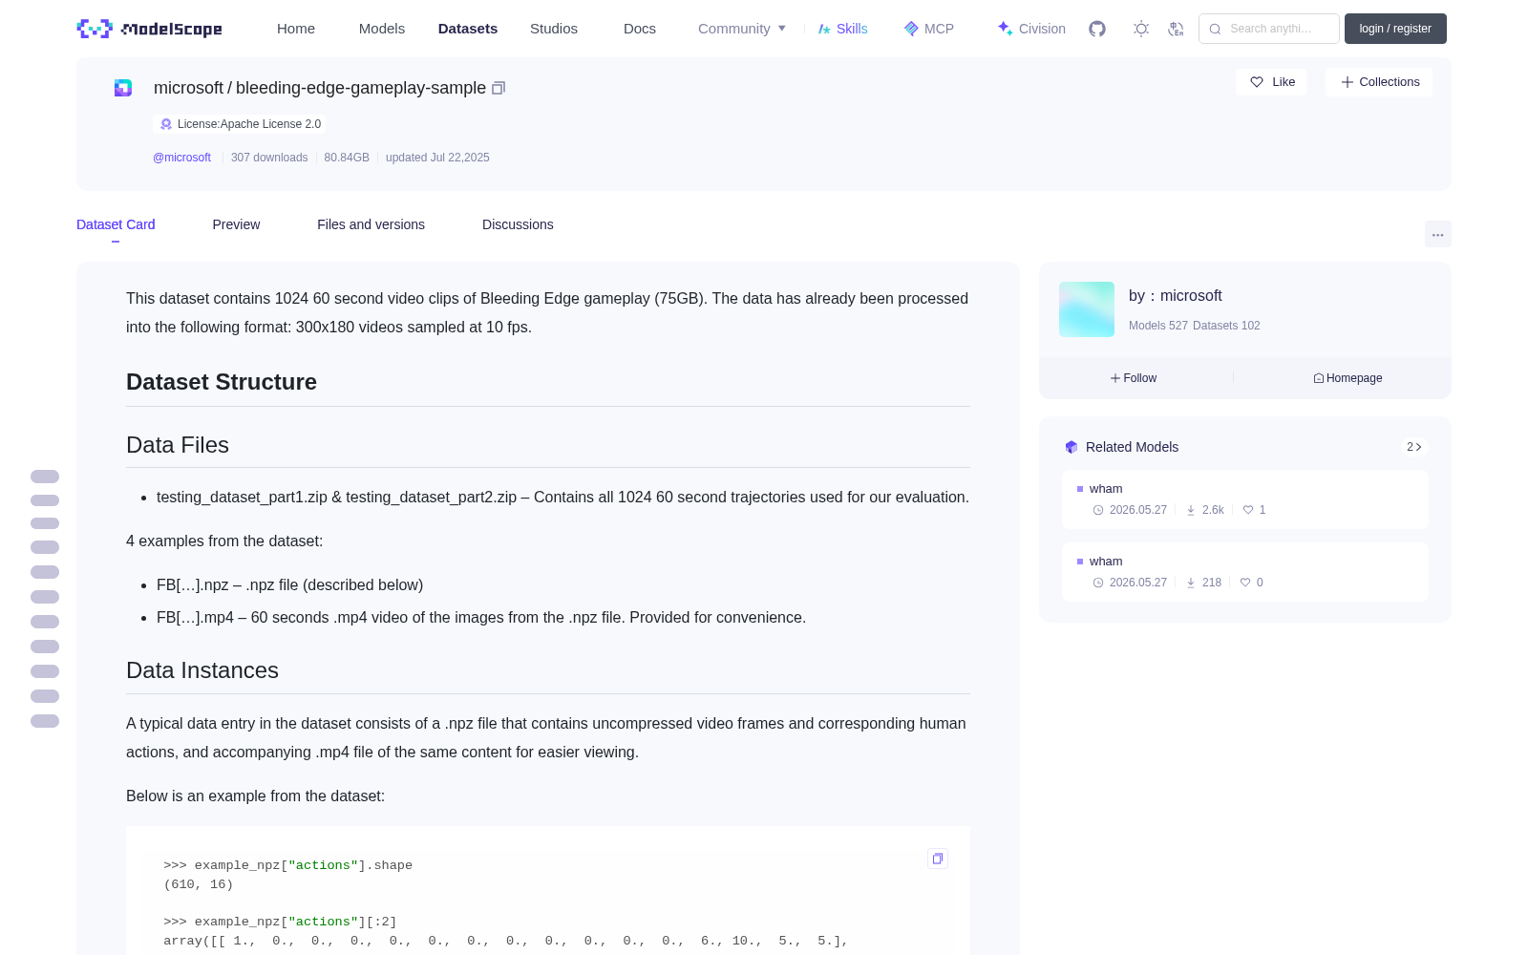Click the Related Models cube icon

point(1072,447)
